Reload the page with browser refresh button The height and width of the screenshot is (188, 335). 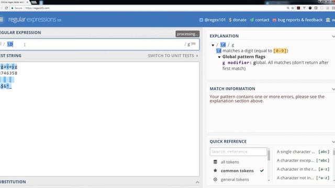click(6, 8)
